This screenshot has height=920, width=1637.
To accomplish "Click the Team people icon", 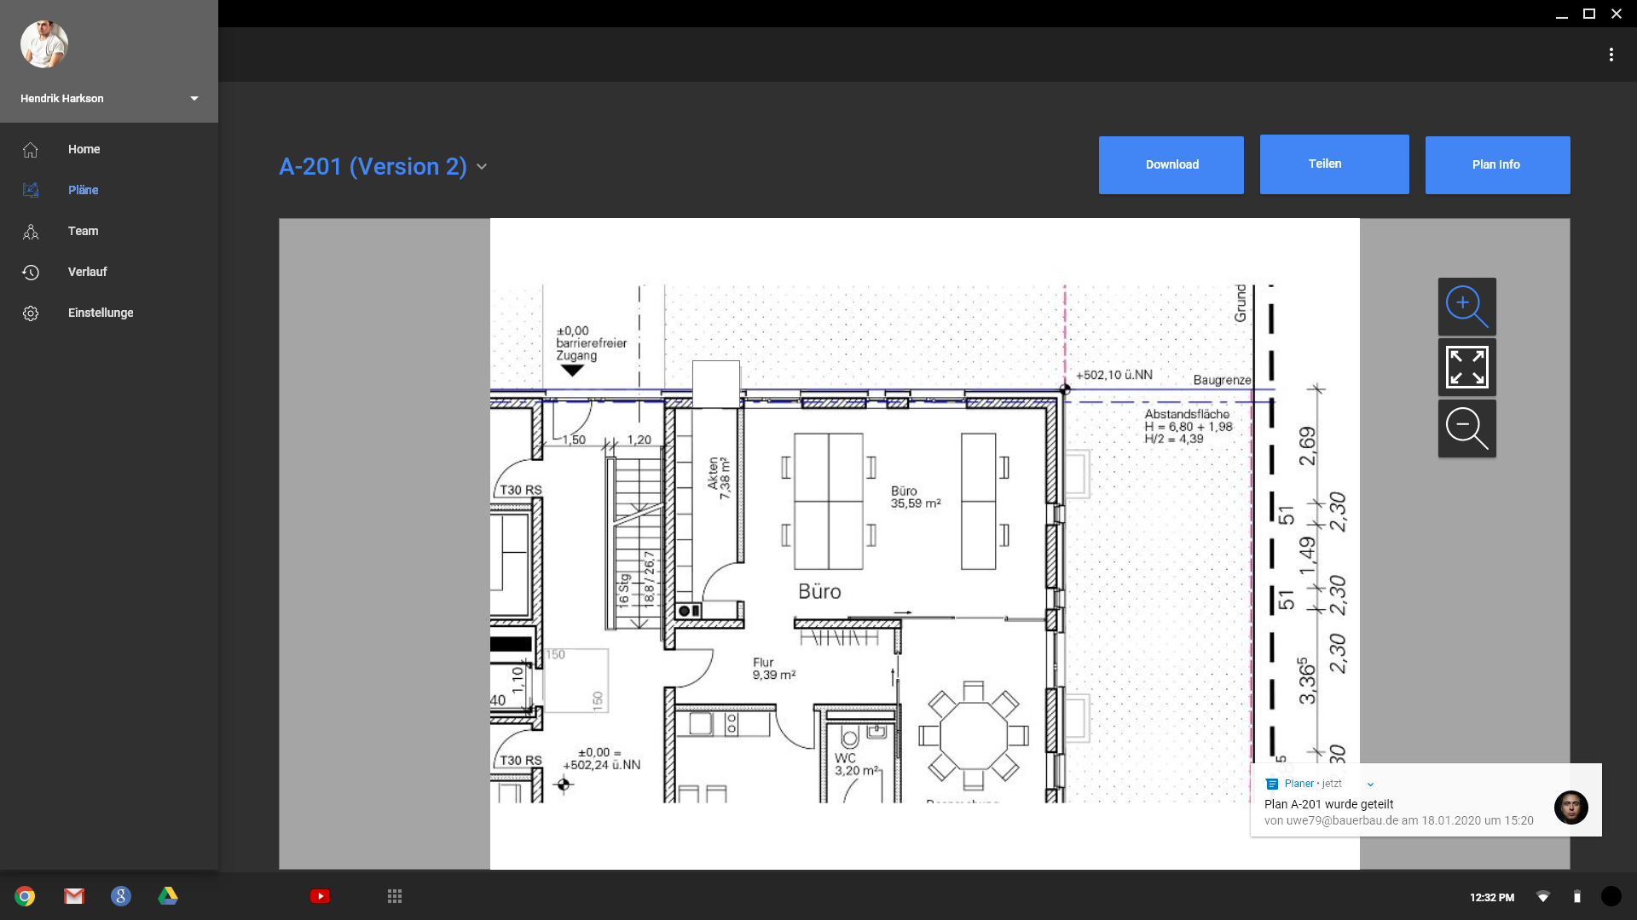I will click(31, 231).
